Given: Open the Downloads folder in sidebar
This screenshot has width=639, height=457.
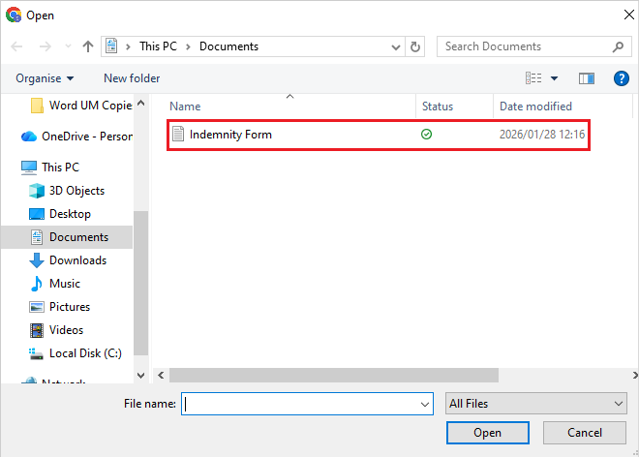Looking at the screenshot, I should coord(77,260).
